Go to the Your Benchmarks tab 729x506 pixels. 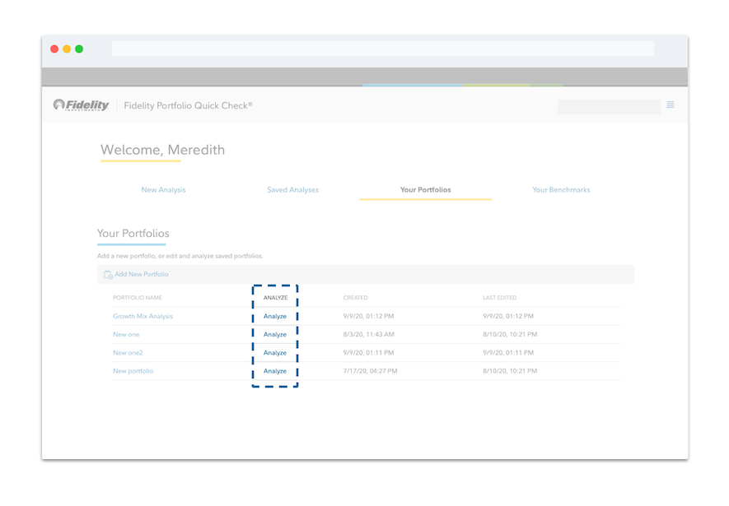pos(561,190)
